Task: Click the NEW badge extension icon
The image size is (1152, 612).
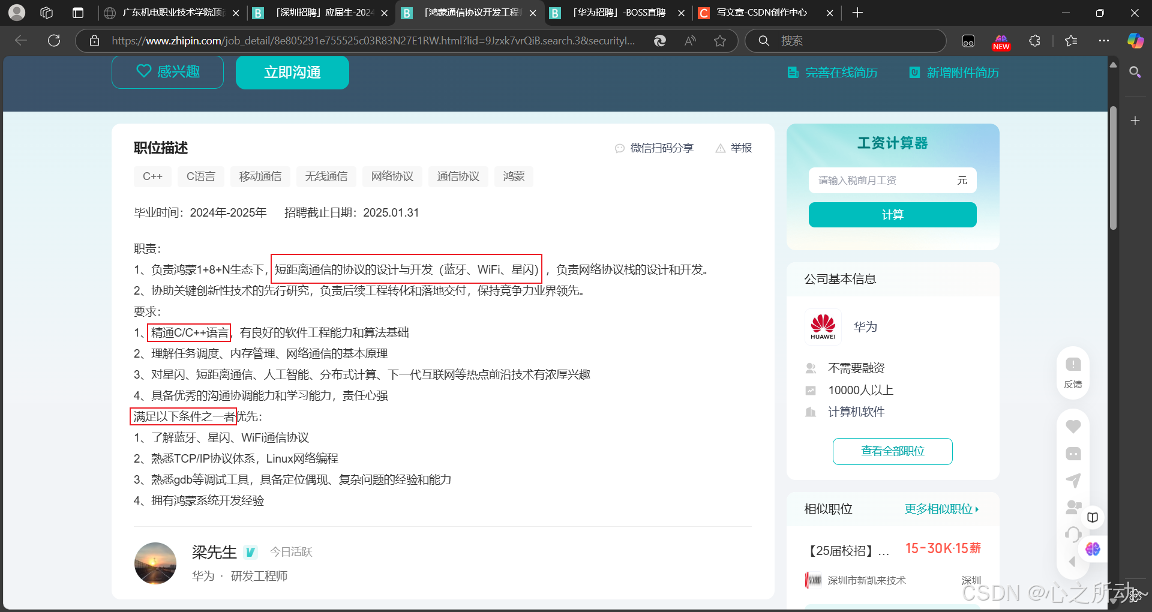Action: pyautogui.click(x=1001, y=41)
